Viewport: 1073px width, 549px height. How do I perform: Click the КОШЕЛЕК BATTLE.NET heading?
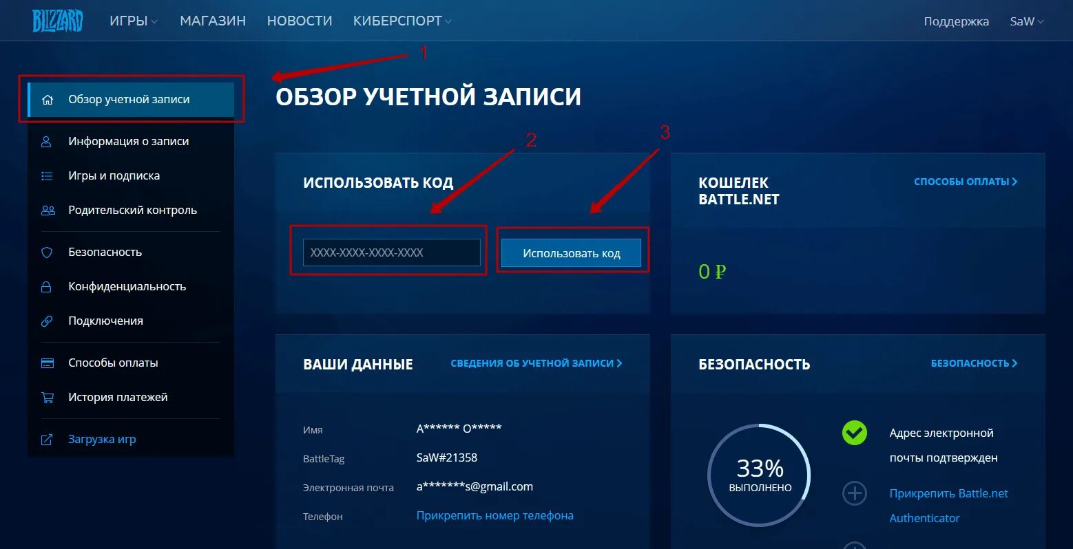coord(739,191)
